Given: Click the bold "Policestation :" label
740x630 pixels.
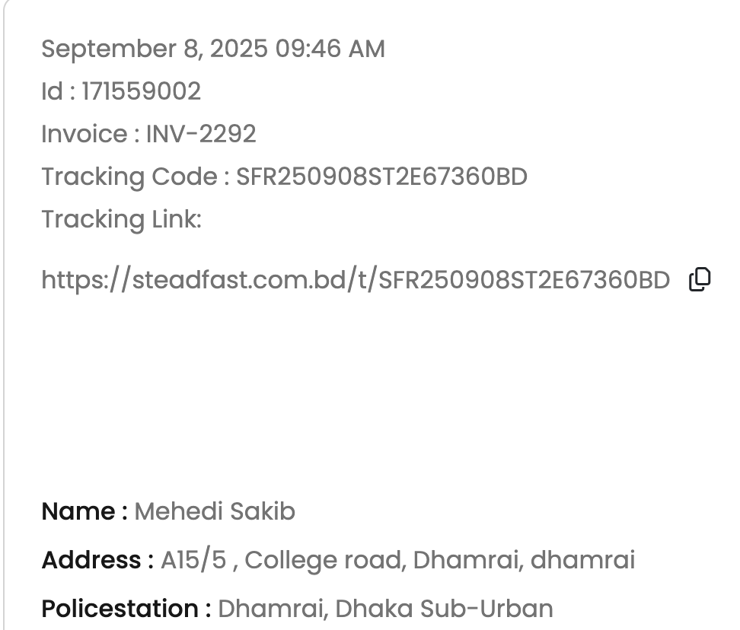Looking at the screenshot, I should click(x=126, y=609).
